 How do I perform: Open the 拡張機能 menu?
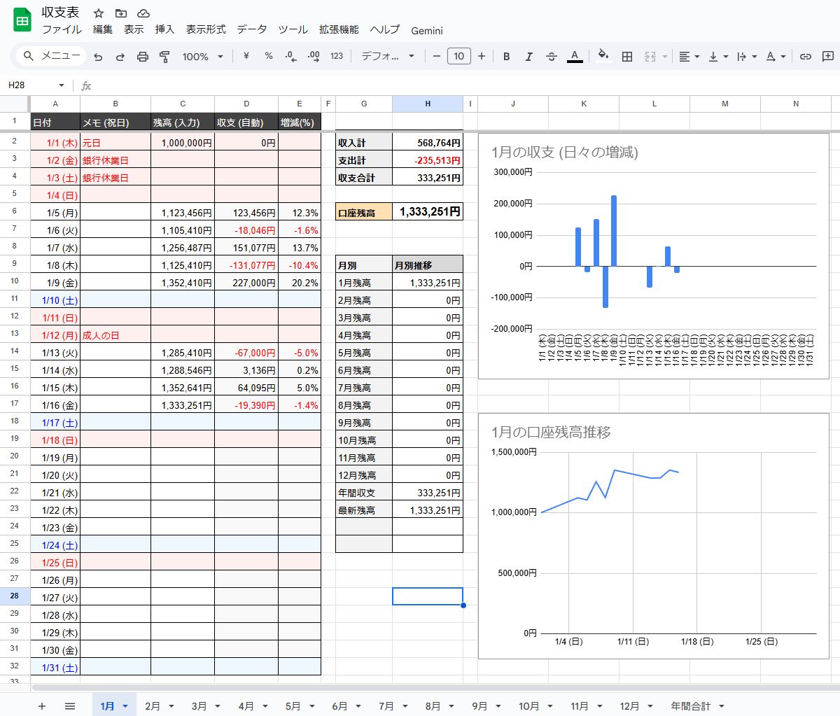coord(339,29)
